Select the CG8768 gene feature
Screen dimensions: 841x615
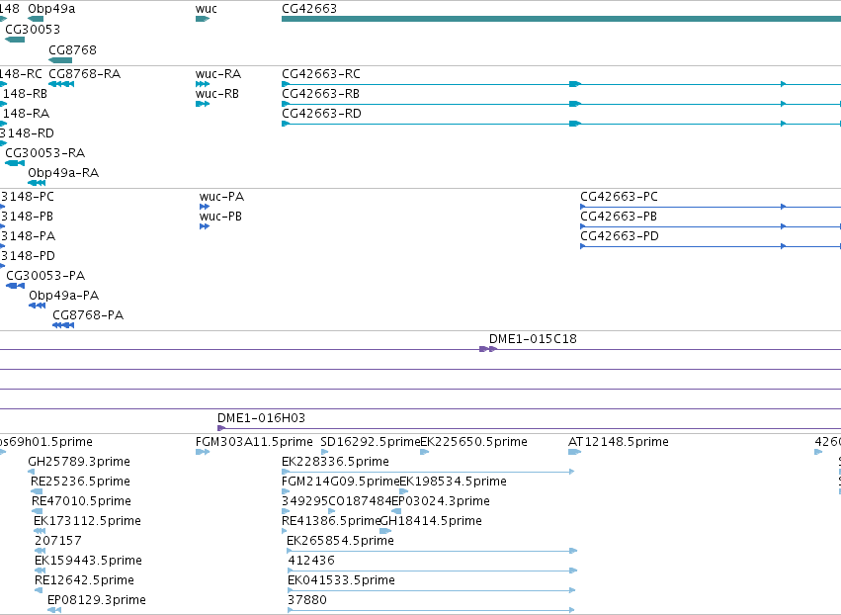pos(60,60)
